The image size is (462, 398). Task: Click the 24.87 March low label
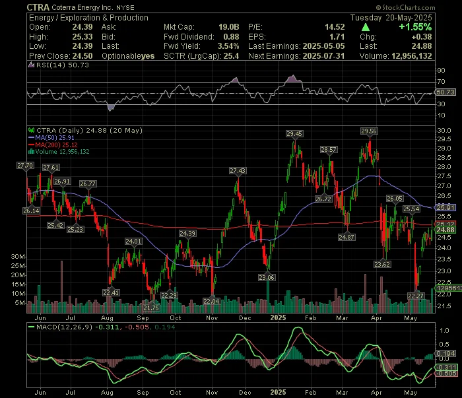[346, 237]
